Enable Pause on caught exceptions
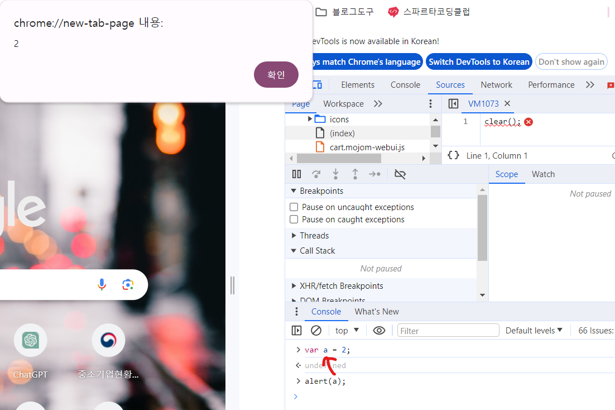Image resolution: width=615 pixels, height=410 pixels. click(x=294, y=219)
